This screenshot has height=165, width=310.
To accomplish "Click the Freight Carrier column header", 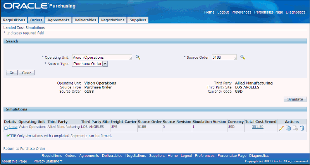I will (124, 122).
